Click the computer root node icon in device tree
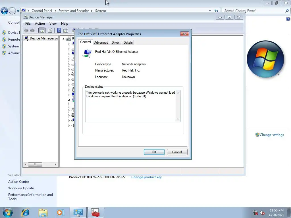 pyautogui.click(x=68, y=38)
